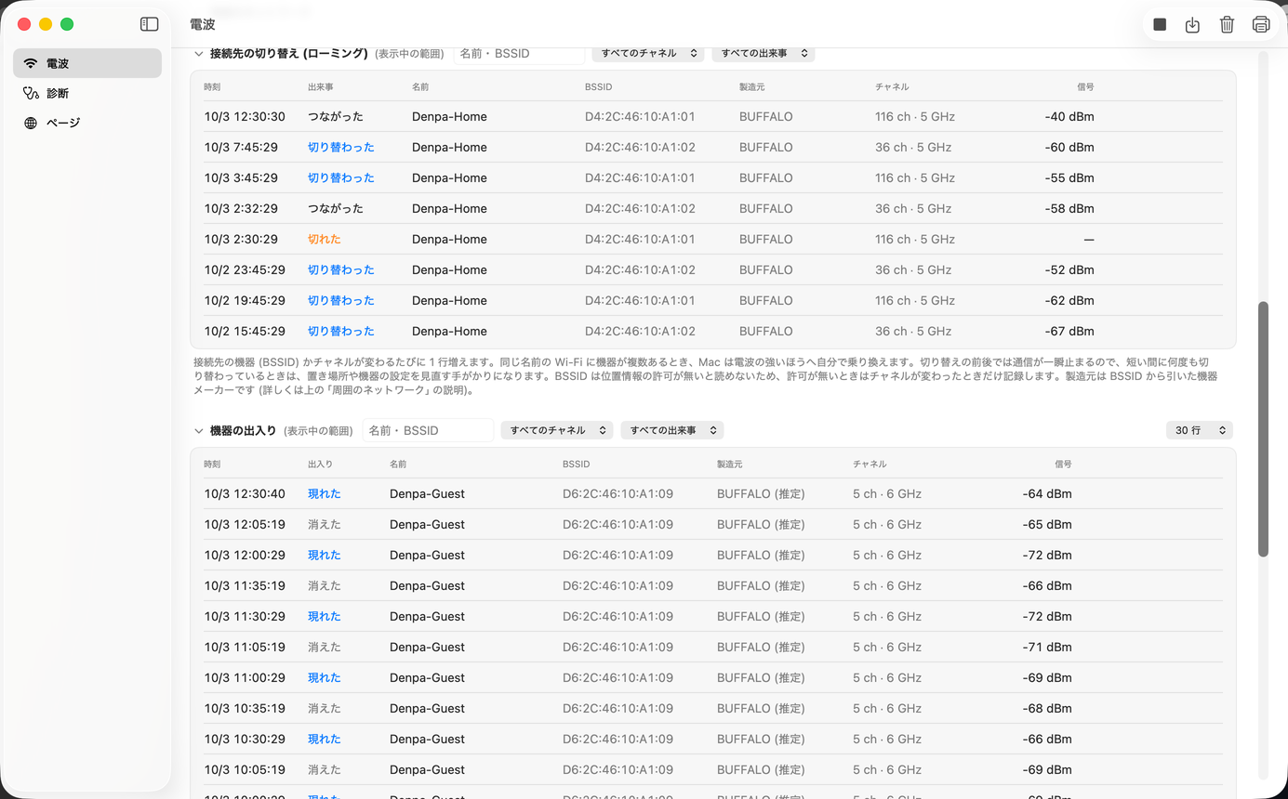Click 現れた entry at 10/3 12:30:40
Viewport: 1288px width, 799px height.
(x=325, y=493)
